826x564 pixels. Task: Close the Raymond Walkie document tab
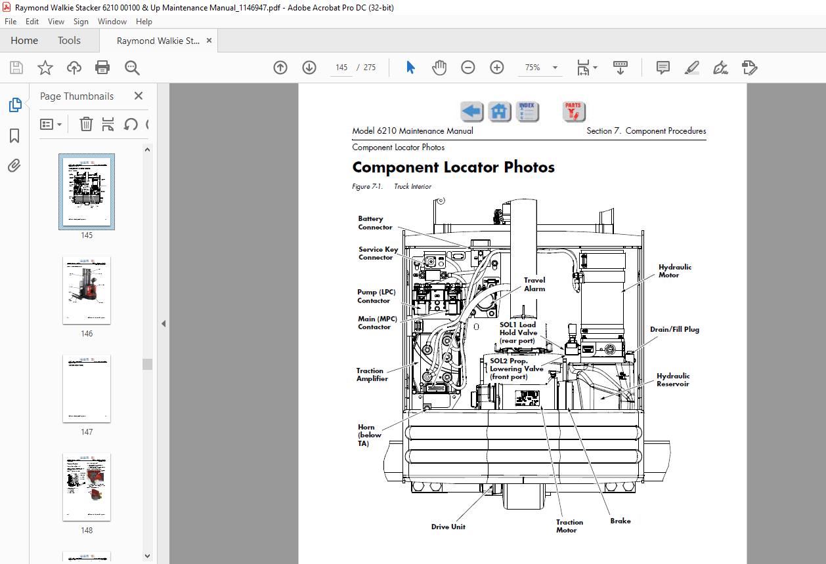(x=209, y=41)
